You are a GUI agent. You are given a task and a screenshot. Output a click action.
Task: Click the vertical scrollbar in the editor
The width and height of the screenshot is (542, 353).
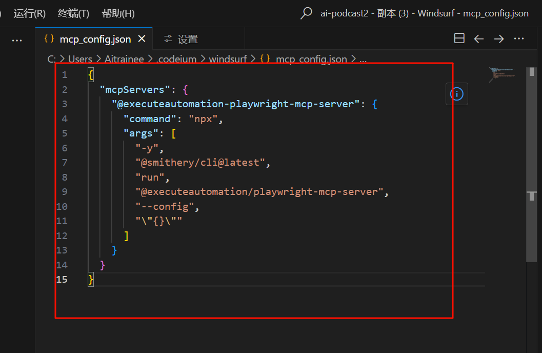pyautogui.click(x=532, y=195)
